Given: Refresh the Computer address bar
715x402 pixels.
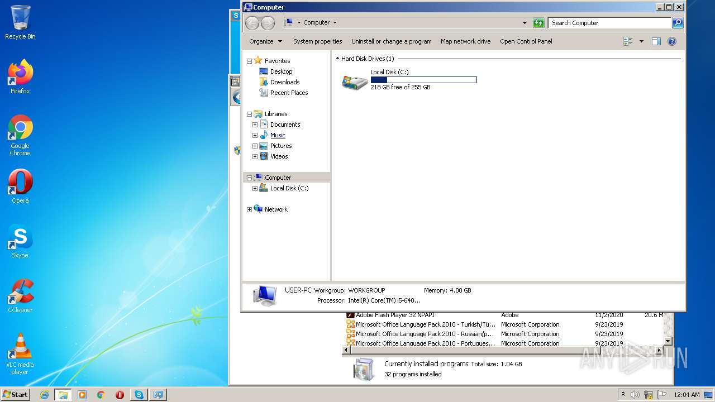Looking at the screenshot, I should point(538,23).
